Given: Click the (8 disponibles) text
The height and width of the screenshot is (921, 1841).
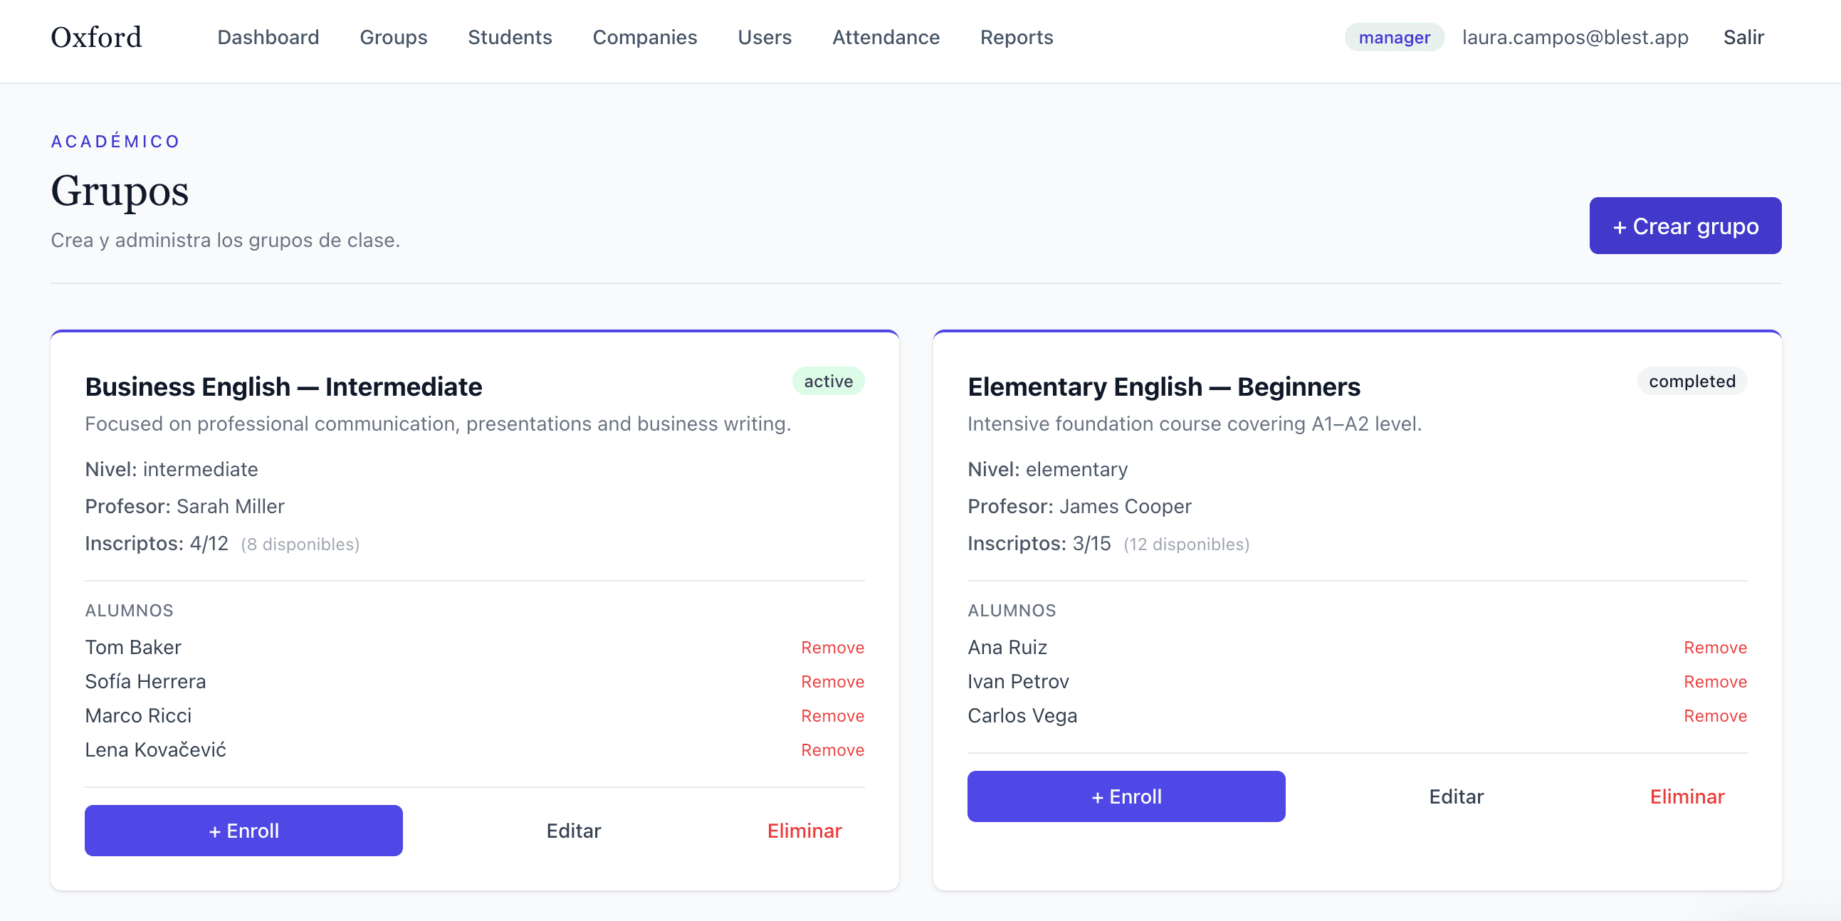Looking at the screenshot, I should [x=300, y=544].
